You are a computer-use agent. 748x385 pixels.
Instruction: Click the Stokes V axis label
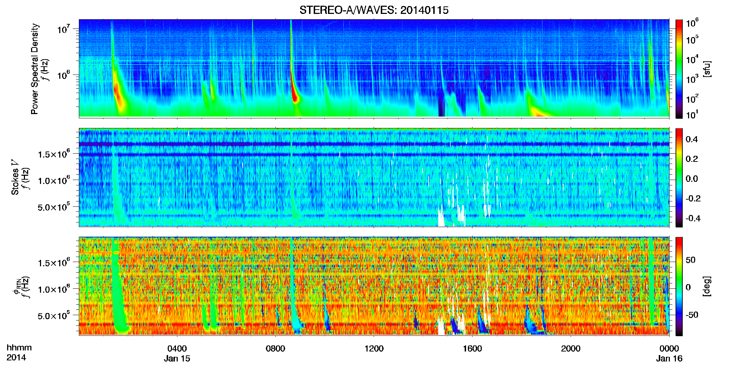pos(15,177)
